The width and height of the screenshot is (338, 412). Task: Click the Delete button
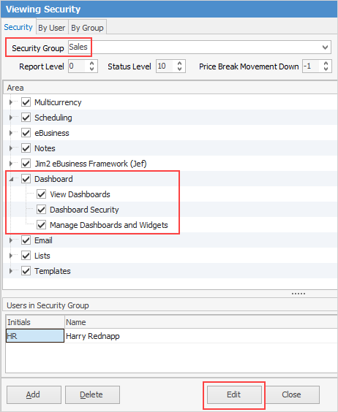coord(92,394)
